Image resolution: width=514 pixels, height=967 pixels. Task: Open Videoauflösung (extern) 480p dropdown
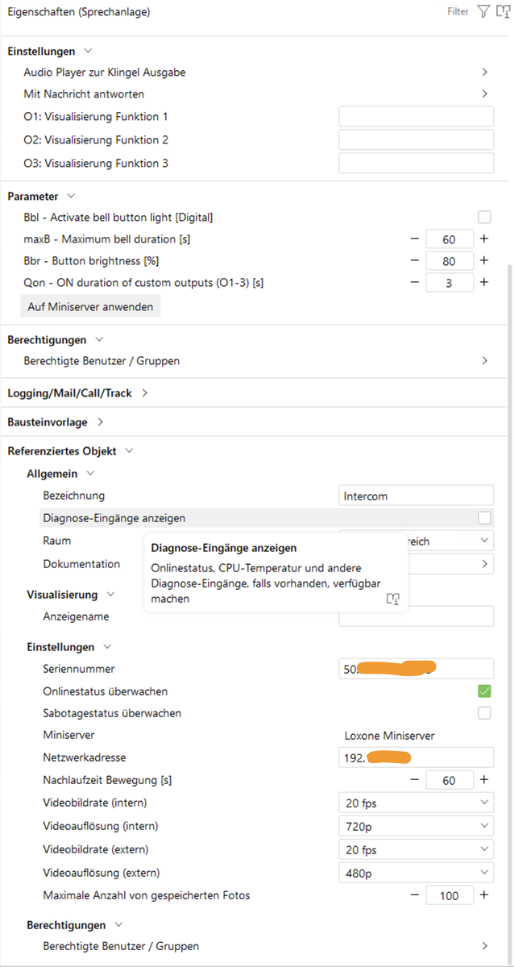416,873
